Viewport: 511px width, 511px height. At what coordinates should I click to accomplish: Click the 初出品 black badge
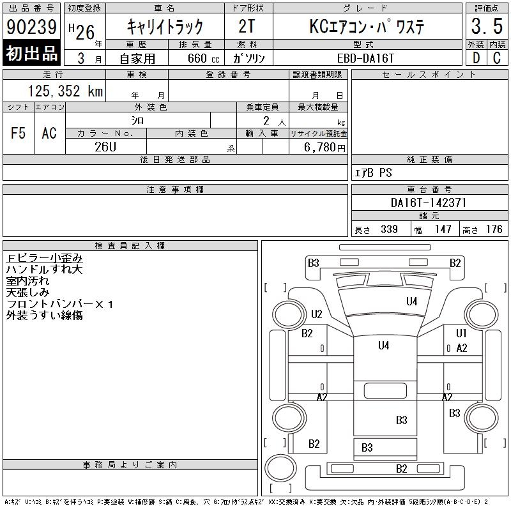point(31,54)
